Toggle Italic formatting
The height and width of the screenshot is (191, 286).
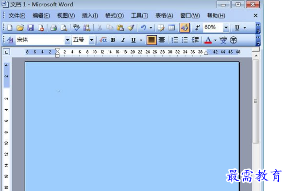coord(123,40)
